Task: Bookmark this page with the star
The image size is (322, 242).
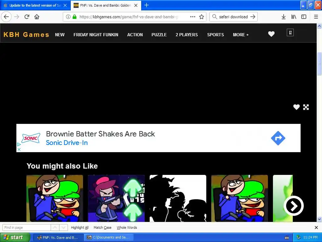Action: pyautogui.click(x=202, y=17)
